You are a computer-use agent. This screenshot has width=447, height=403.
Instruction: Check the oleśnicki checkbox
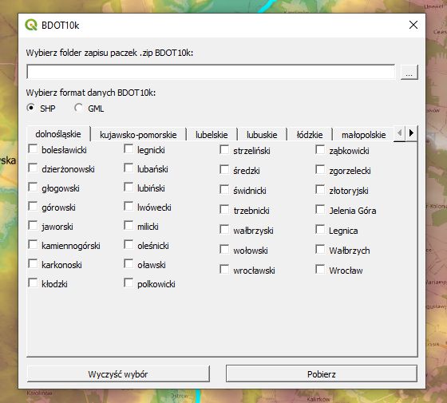pyautogui.click(x=129, y=244)
